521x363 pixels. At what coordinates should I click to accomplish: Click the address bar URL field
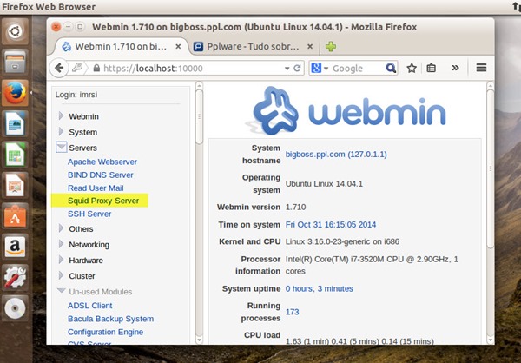point(193,69)
